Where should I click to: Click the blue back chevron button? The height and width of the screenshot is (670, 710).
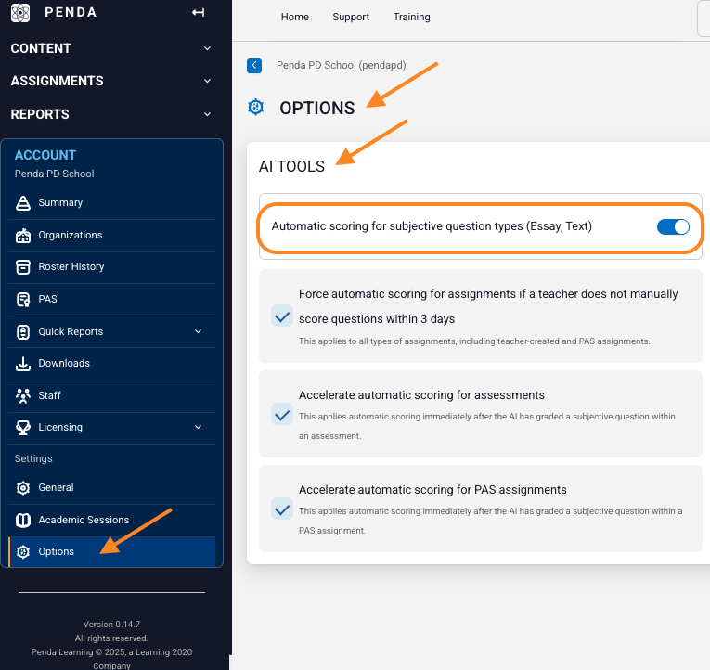[254, 66]
